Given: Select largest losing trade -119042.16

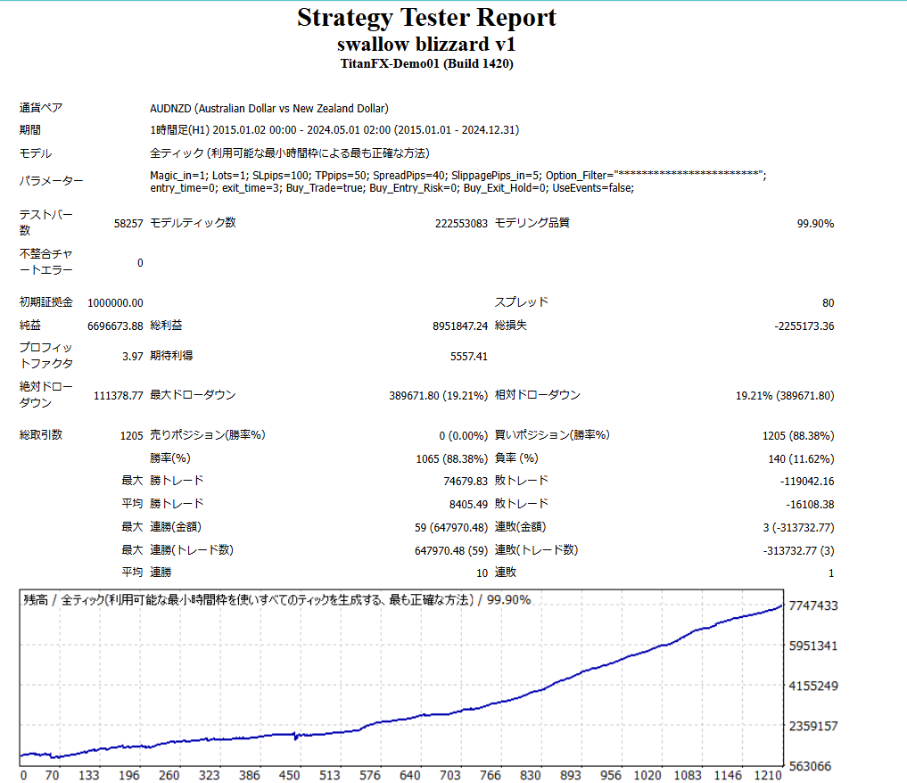Looking at the screenshot, I should pyautogui.click(x=807, y=482).
